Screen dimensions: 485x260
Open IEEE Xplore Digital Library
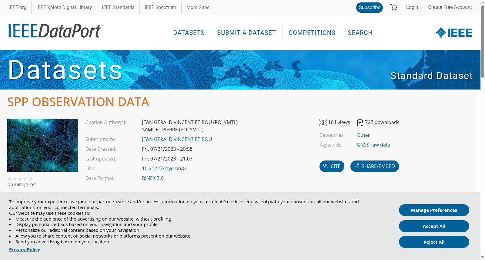click(64, 7)
